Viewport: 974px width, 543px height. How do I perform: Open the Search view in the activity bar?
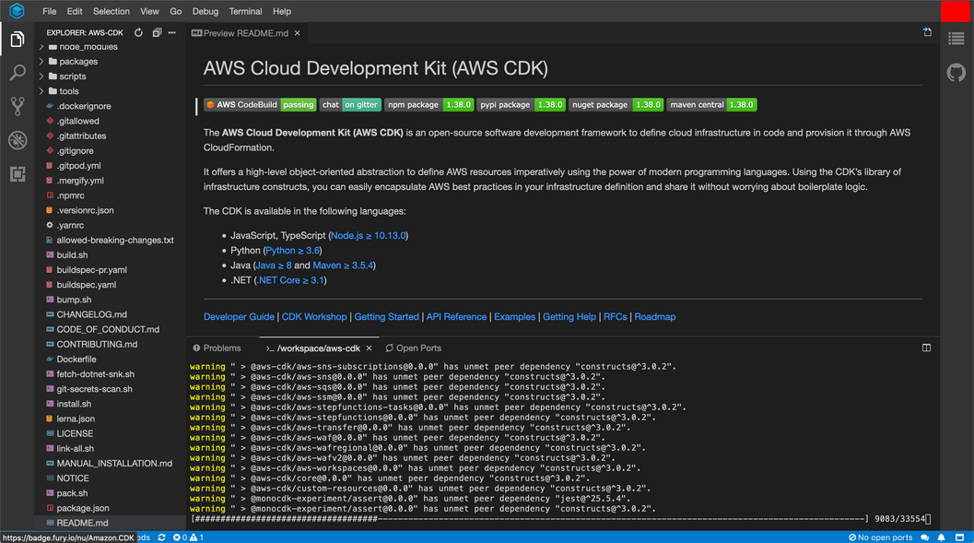tap(18, 73)
